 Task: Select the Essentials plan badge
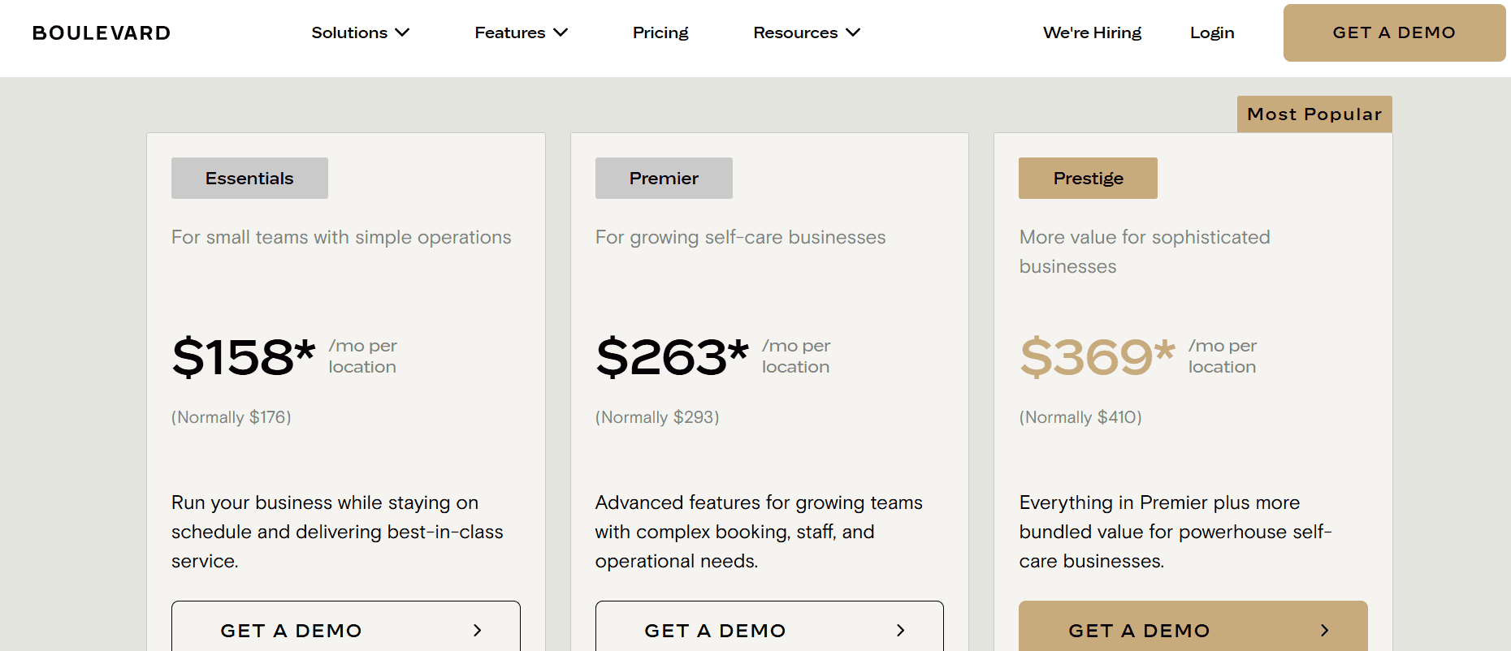(249, 178)
